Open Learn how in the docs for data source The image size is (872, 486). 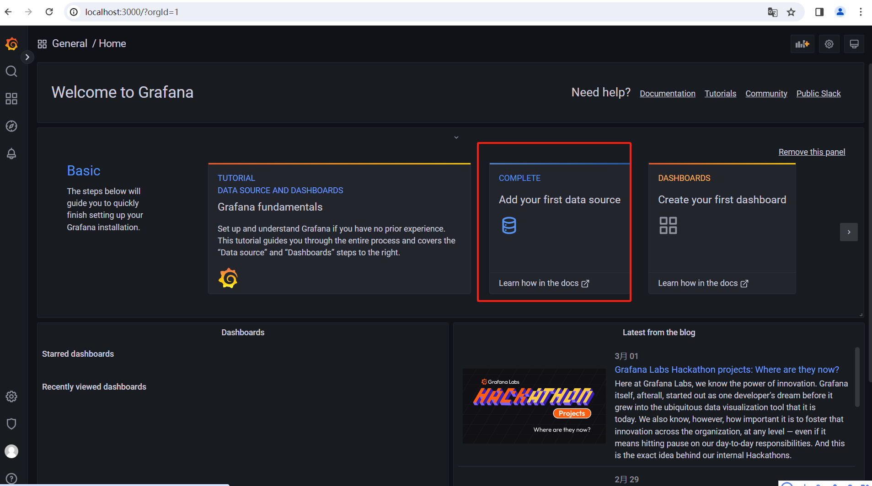click(544, 283)
